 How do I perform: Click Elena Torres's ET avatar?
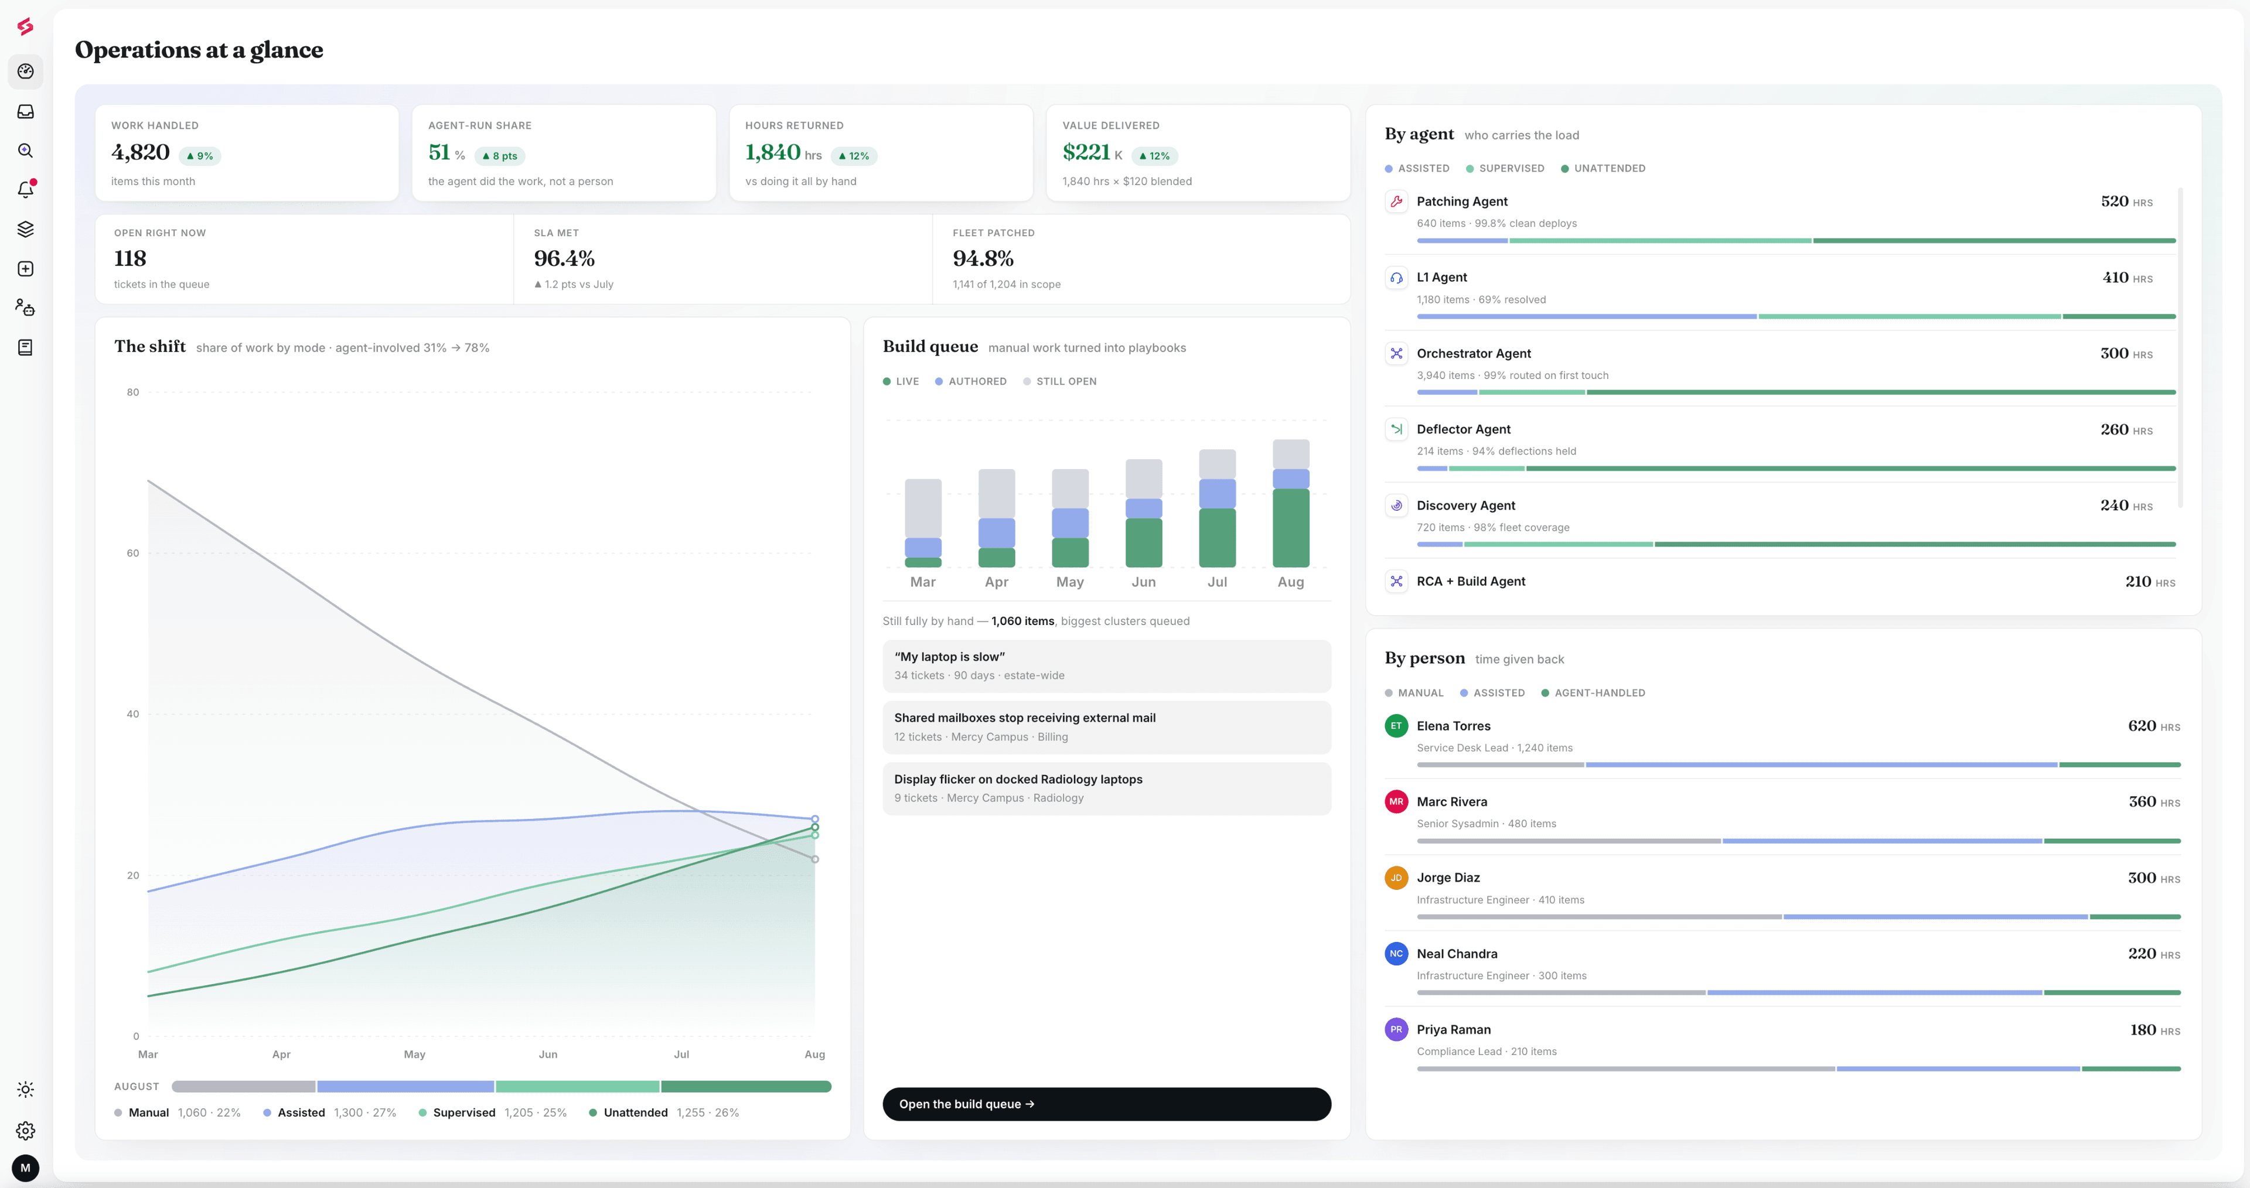pyautogui.click(x=1397, y=726)
